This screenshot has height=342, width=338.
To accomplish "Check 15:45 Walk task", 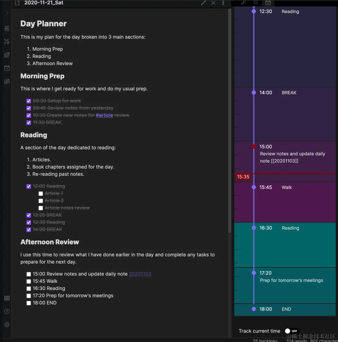I will point(29,281).
